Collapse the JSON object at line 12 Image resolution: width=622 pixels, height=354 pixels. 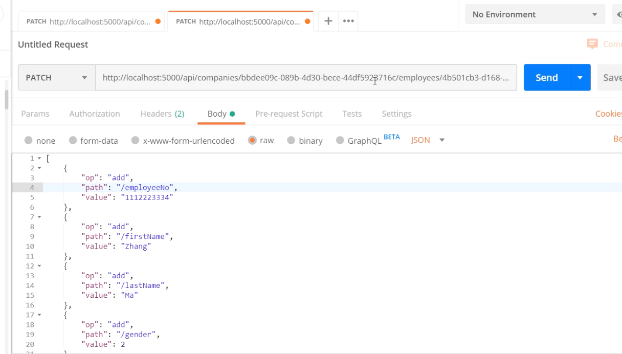point(39,266)
